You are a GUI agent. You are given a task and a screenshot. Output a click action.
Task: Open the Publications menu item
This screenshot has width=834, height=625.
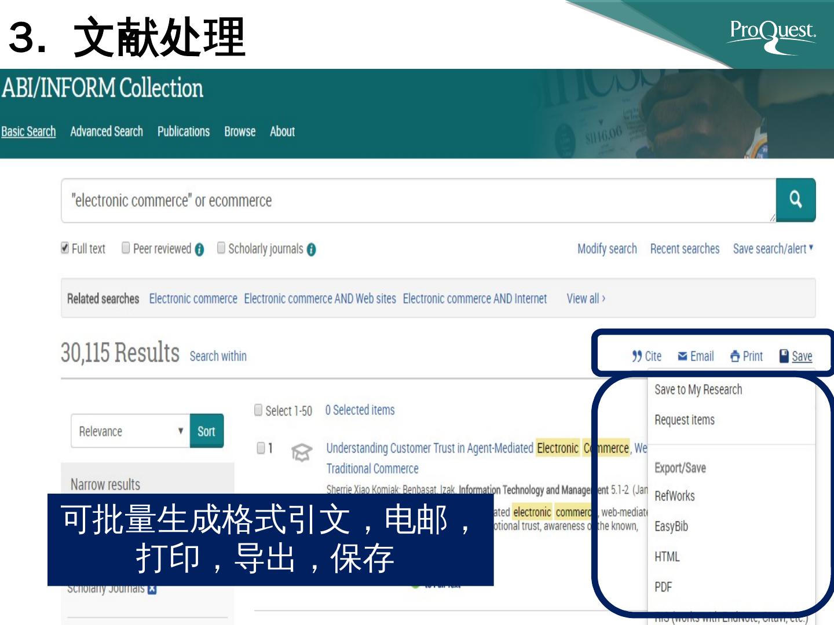coord(184,131)
